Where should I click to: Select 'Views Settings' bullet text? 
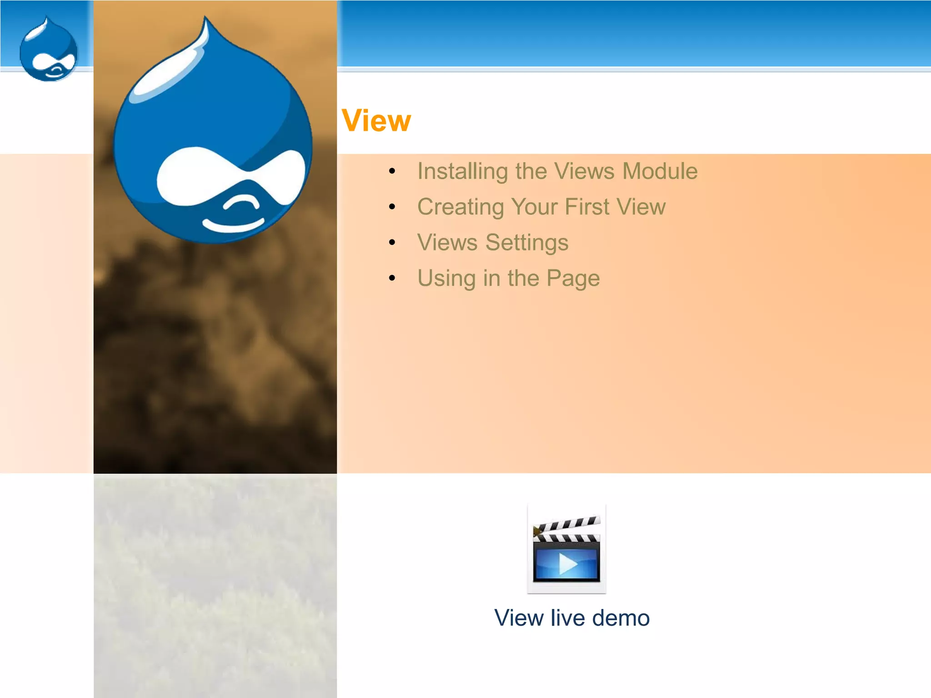tap(493, 242)
